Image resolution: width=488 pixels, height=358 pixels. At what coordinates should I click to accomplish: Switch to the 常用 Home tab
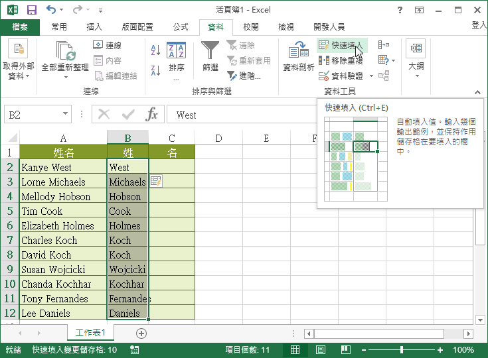point(59,27)
